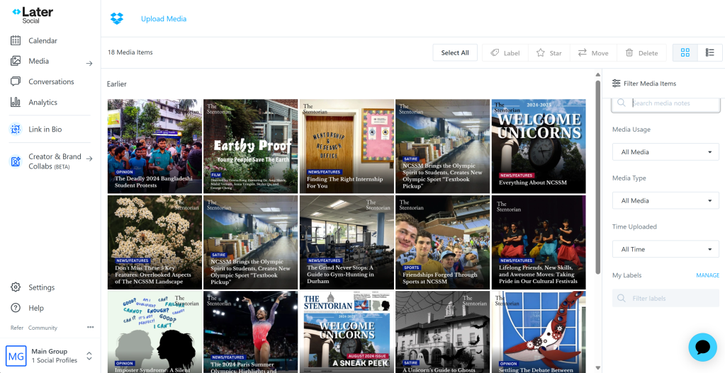The width and height of the screenshot is (725, 373).
Task: Open the Time Uploaded dropdown
Action: click(x=665, y=249)
